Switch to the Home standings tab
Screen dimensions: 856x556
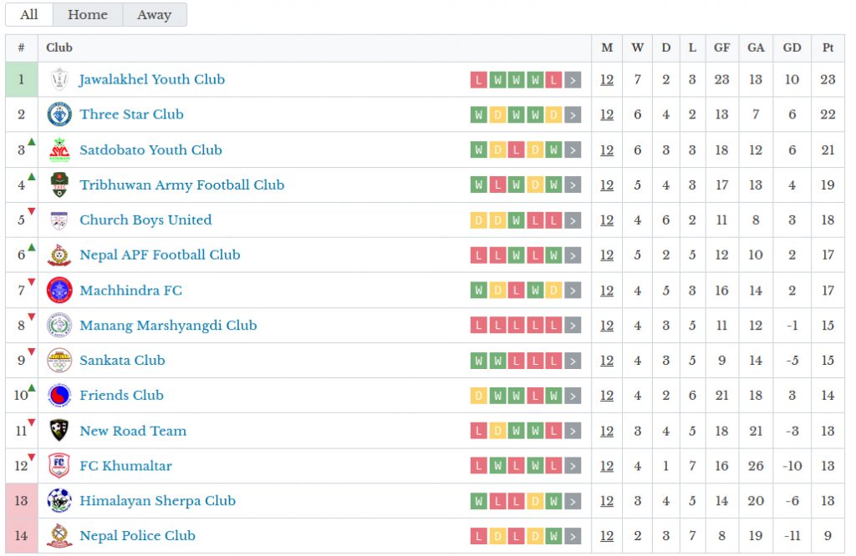point(88,15)
